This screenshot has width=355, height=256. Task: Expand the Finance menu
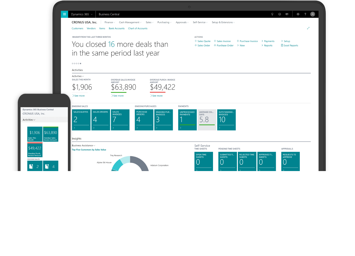[x=110, y=23]
